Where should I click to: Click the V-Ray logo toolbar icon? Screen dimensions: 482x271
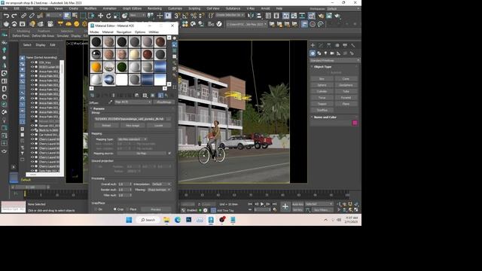pos(219,23)
